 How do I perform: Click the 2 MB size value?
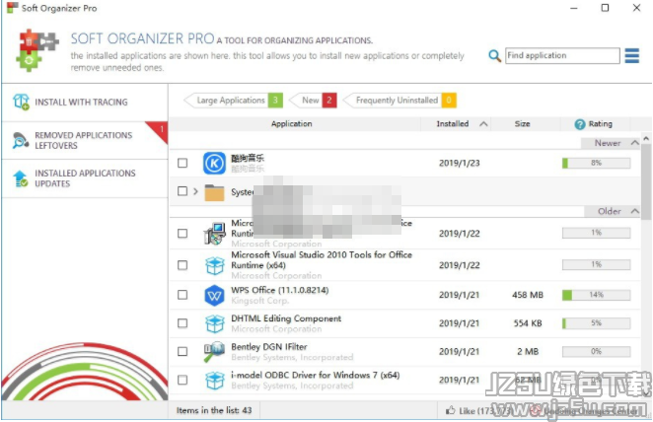click(x=528, y=352)
